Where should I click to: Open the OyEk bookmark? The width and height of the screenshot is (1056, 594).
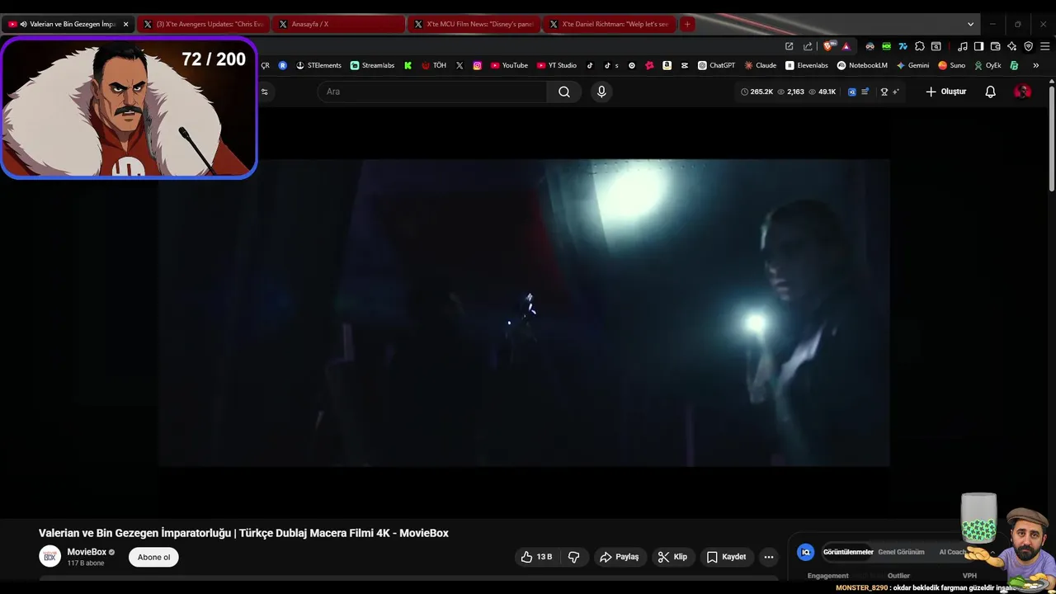point(988,65)
